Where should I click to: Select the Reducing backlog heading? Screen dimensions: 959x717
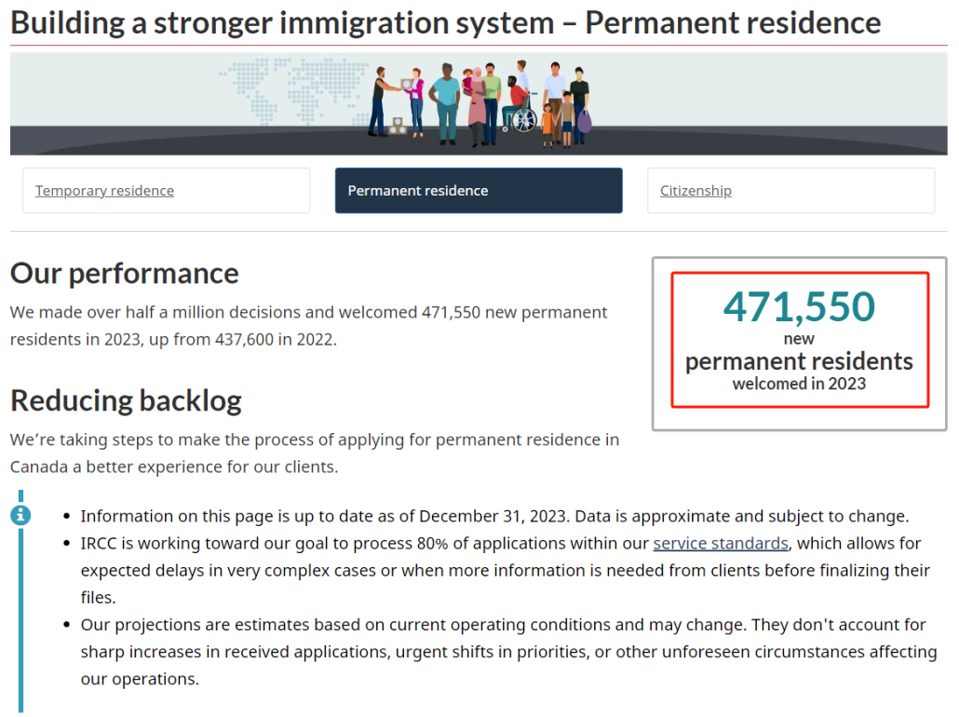(x=126, y=400)
